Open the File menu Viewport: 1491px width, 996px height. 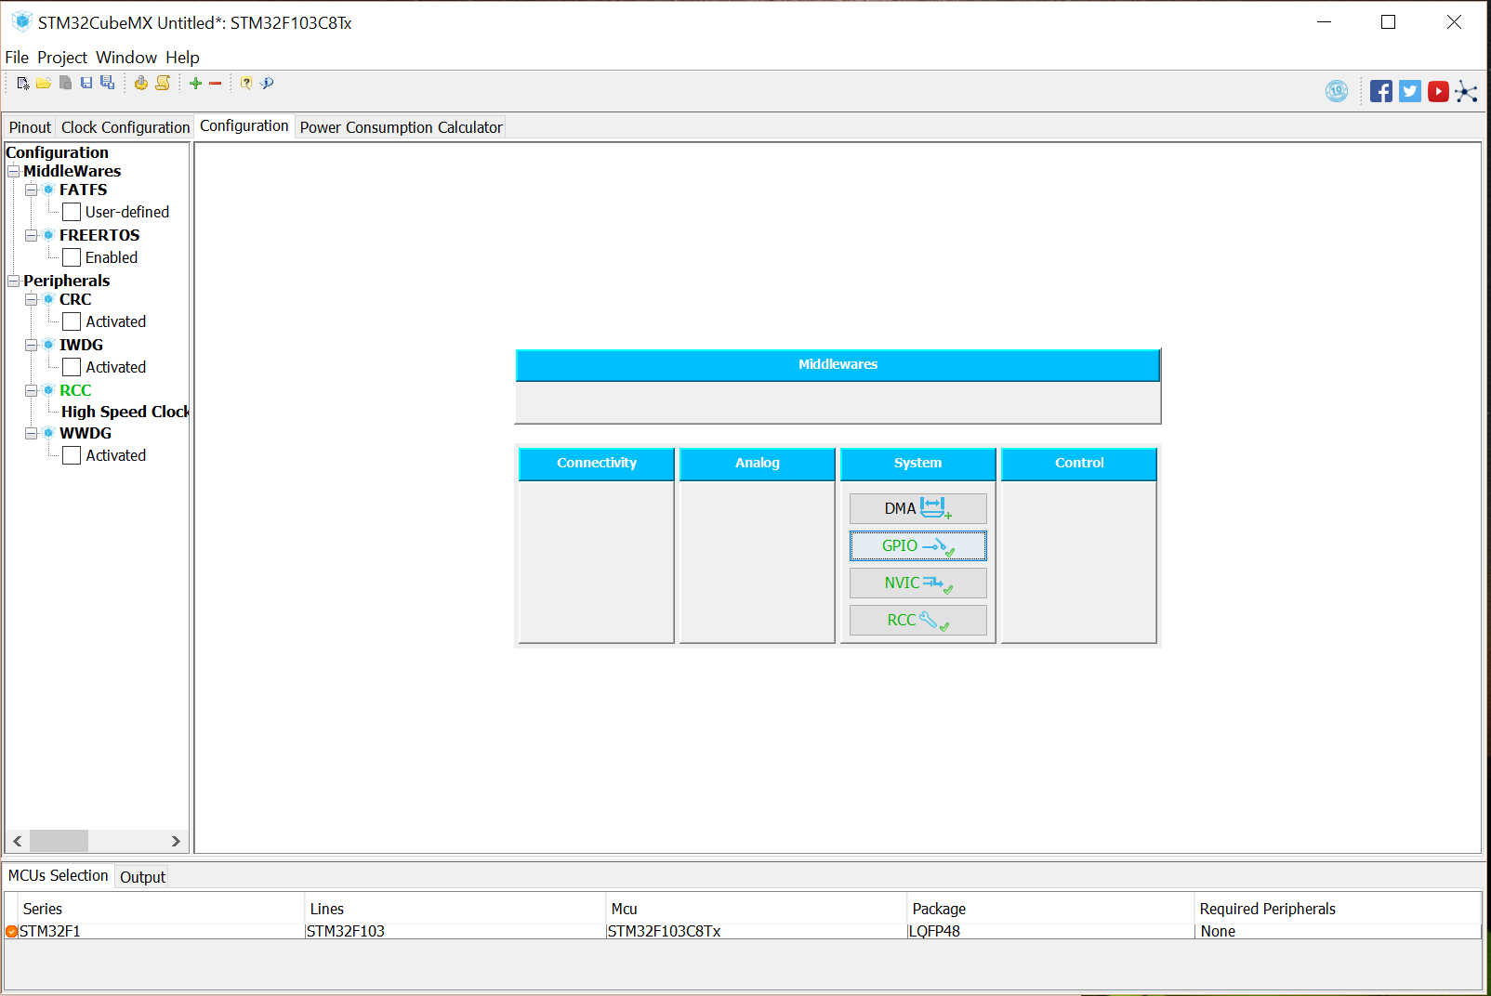coord(17,57)
